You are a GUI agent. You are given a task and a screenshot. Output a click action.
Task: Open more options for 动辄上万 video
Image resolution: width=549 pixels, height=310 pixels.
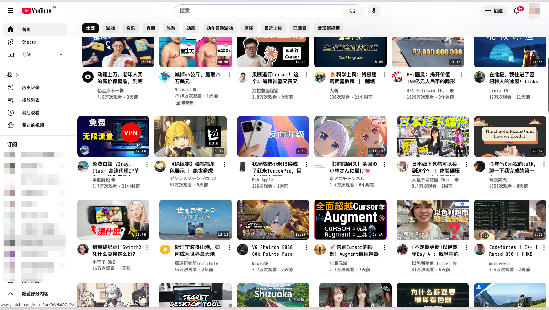(152, 75)
